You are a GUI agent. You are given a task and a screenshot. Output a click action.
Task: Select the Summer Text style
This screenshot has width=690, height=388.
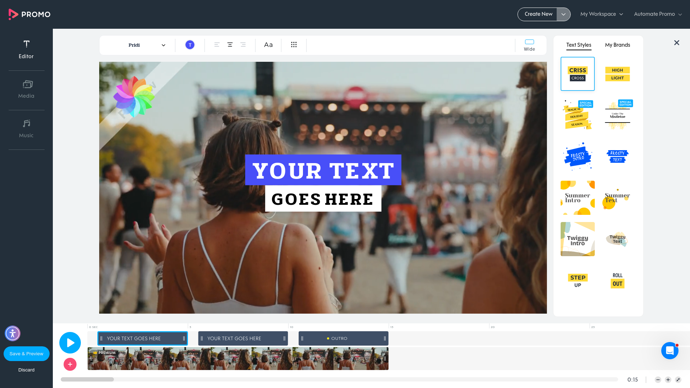point(617,198)
